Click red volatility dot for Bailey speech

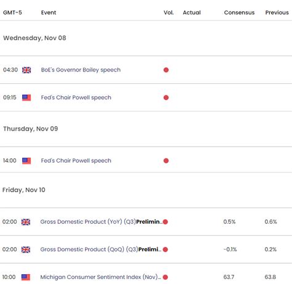tap(166, 70)
